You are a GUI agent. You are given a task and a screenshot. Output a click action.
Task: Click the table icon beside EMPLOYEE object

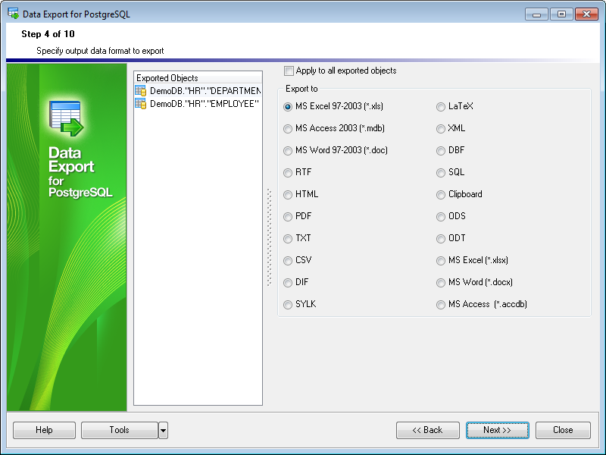click(140, 104)
